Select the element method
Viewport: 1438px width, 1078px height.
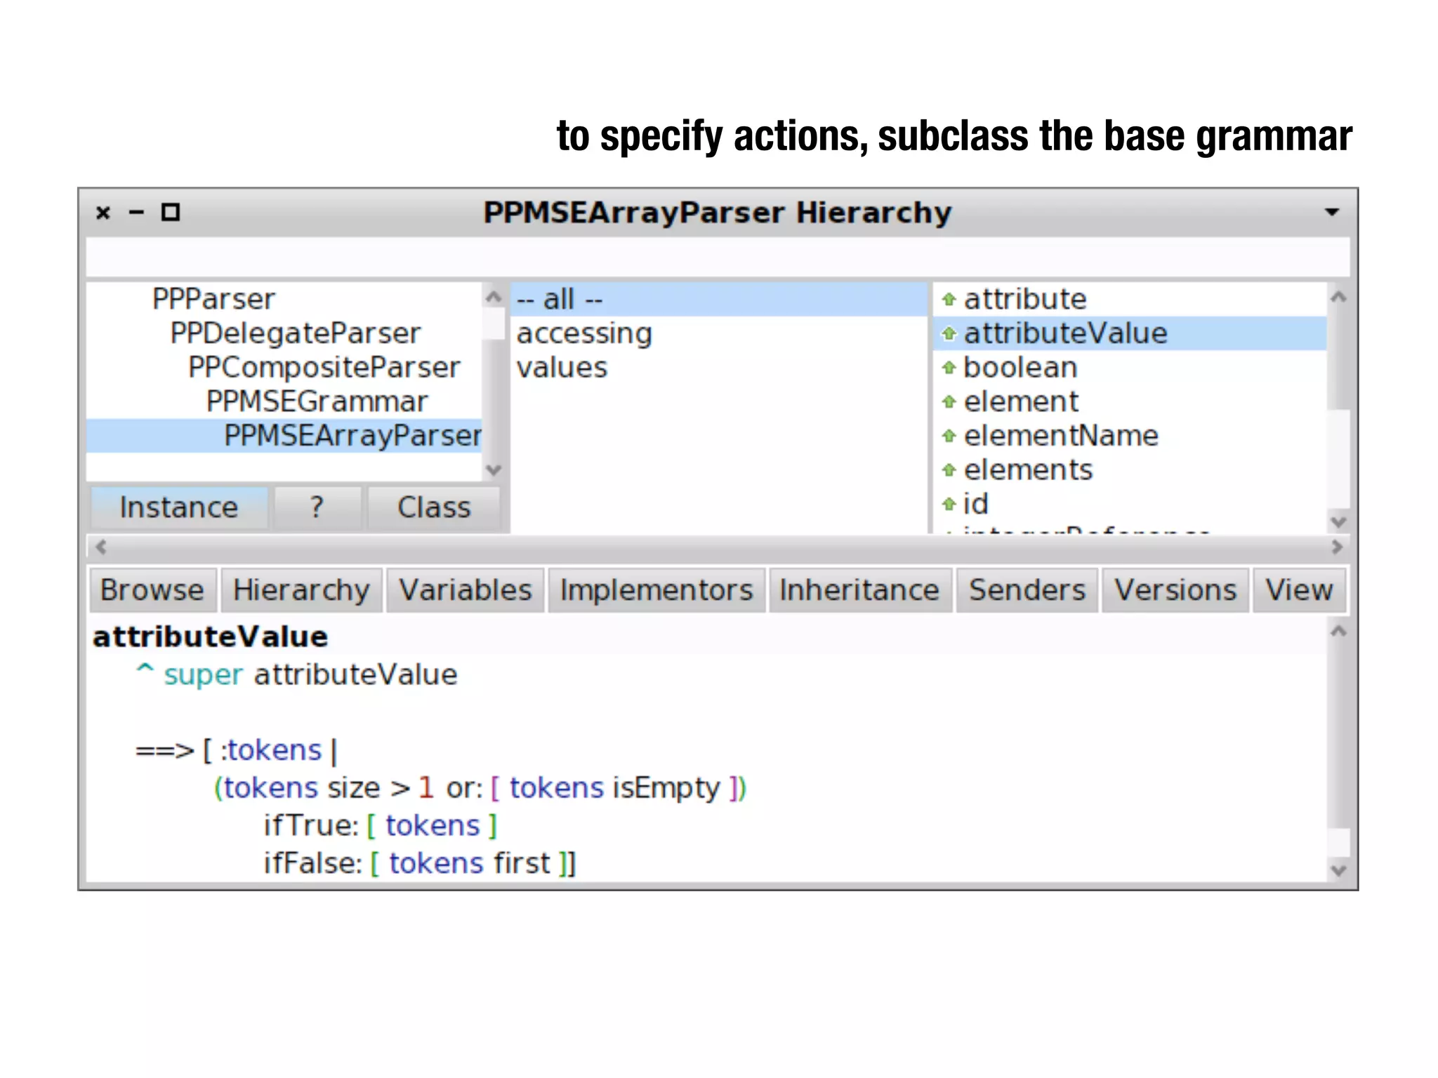(1130, 402)
